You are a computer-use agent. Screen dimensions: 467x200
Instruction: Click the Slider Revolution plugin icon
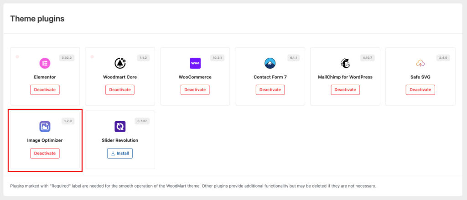[120, 126]
